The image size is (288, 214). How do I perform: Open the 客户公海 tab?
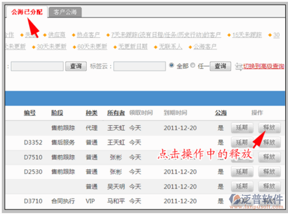tap(66, 12)
